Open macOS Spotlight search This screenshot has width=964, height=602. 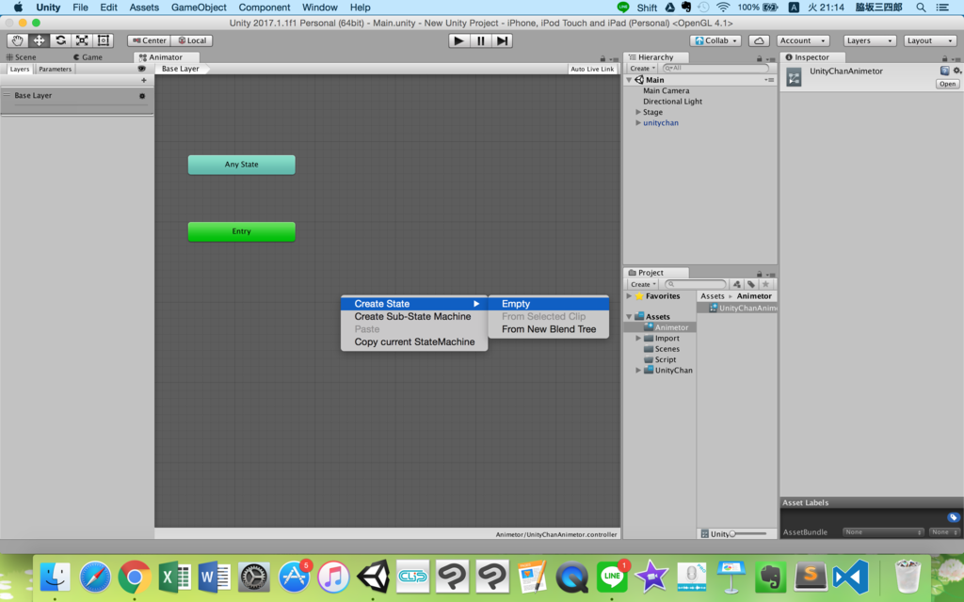click(x=921, y=8)
